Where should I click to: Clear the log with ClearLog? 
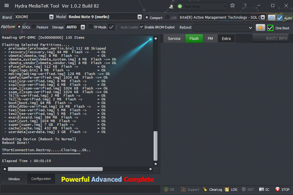[213, 189]
